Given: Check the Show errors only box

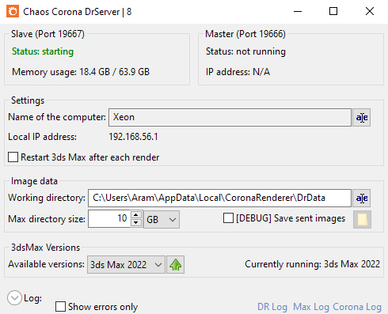Looking at the screenshot, I should pos(60,307).
